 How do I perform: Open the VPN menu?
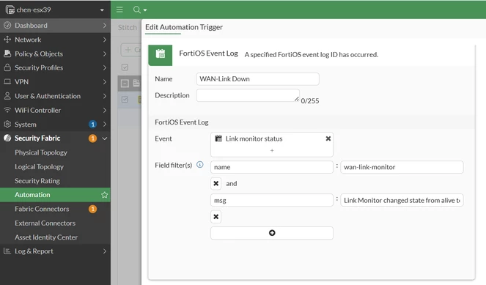pyautogui.click(x=55, y=82)
